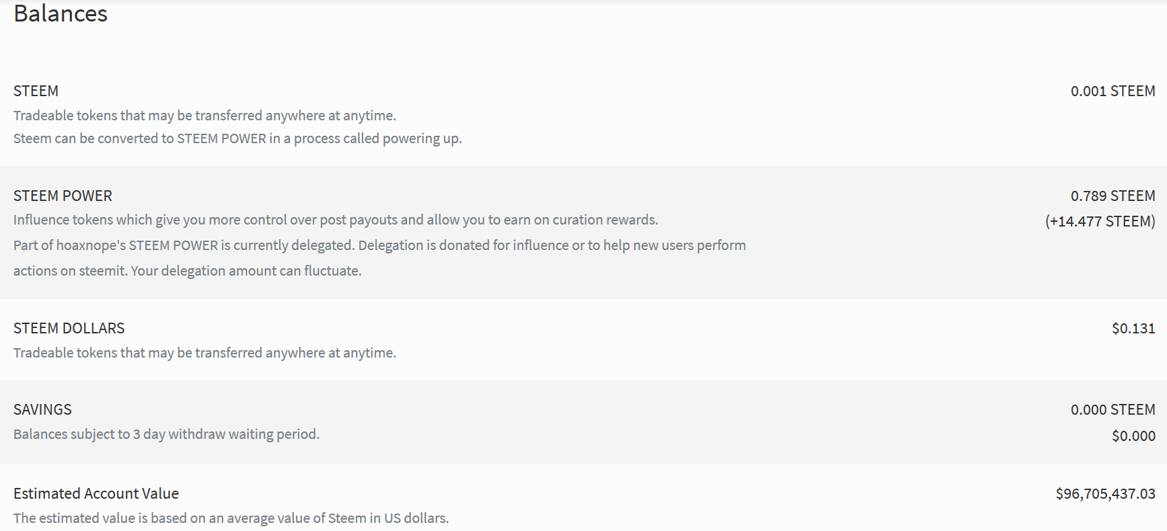
Task: Select the STEEM POWER section title
Action: coord(63,196)
